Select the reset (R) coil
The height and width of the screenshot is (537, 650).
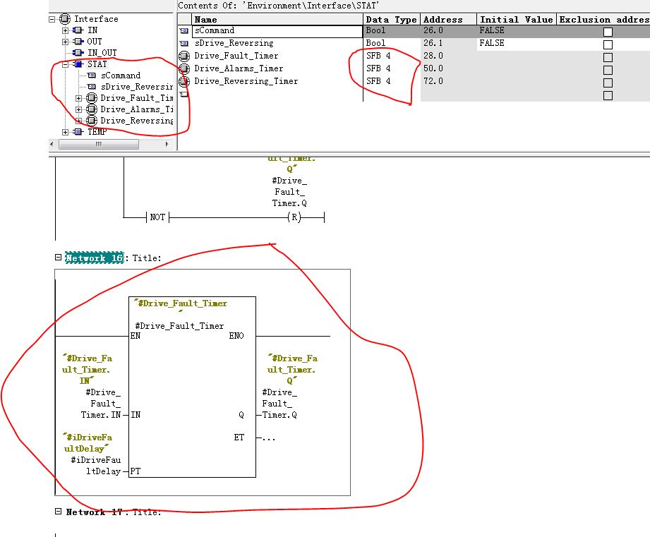(x=294, y=217)
